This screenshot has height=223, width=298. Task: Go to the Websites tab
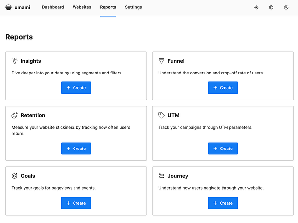[x=82, y=7]
